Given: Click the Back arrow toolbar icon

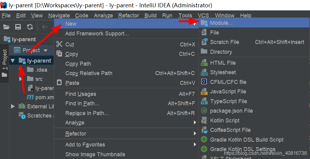Looking at the screenshot, I should pyautogui.click(x=45, y=27).
